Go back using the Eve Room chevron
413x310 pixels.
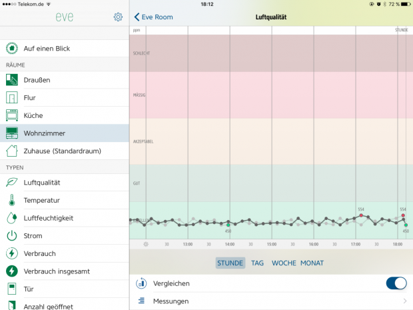point(137,17)
